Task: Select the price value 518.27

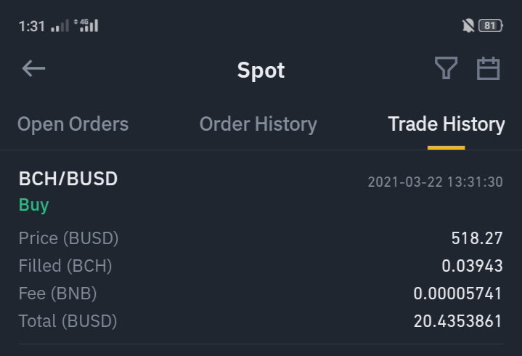Action: (477, 238)
